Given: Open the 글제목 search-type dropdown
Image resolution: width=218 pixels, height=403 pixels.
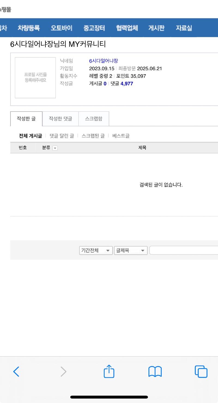Looking at the screenshot, I should [x=131, y=251].
